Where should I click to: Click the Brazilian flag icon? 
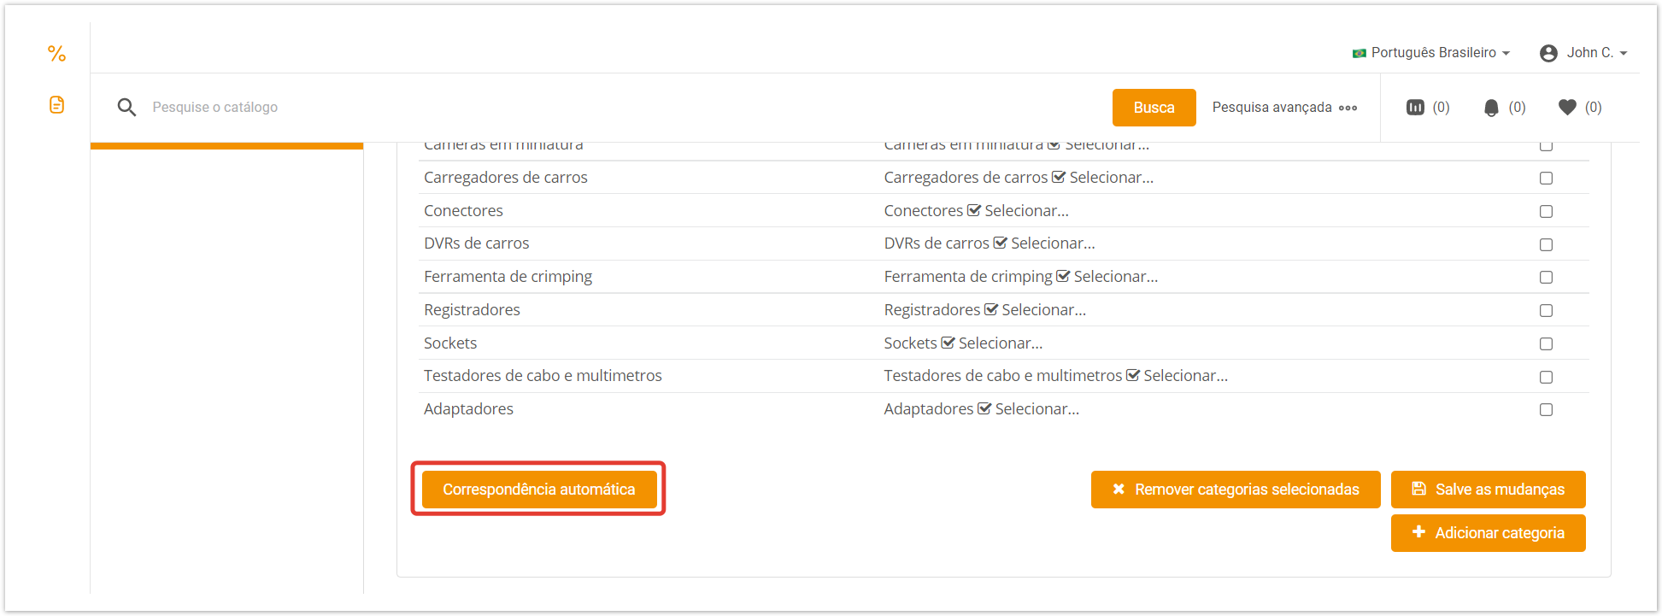[x=1359, y=53]
